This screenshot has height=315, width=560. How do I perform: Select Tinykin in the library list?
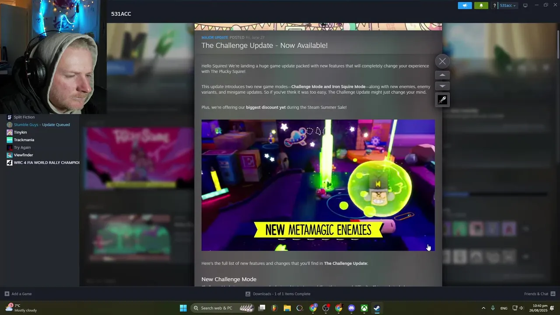pyautogui.click(x=20, y=132)
